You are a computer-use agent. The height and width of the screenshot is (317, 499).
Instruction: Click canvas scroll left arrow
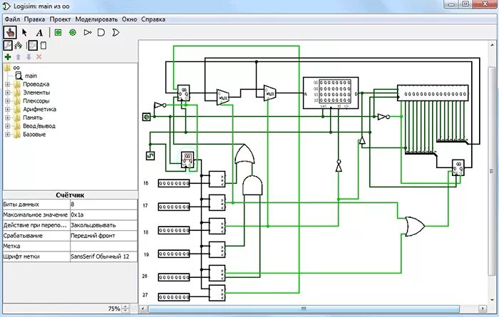(143, 308)
